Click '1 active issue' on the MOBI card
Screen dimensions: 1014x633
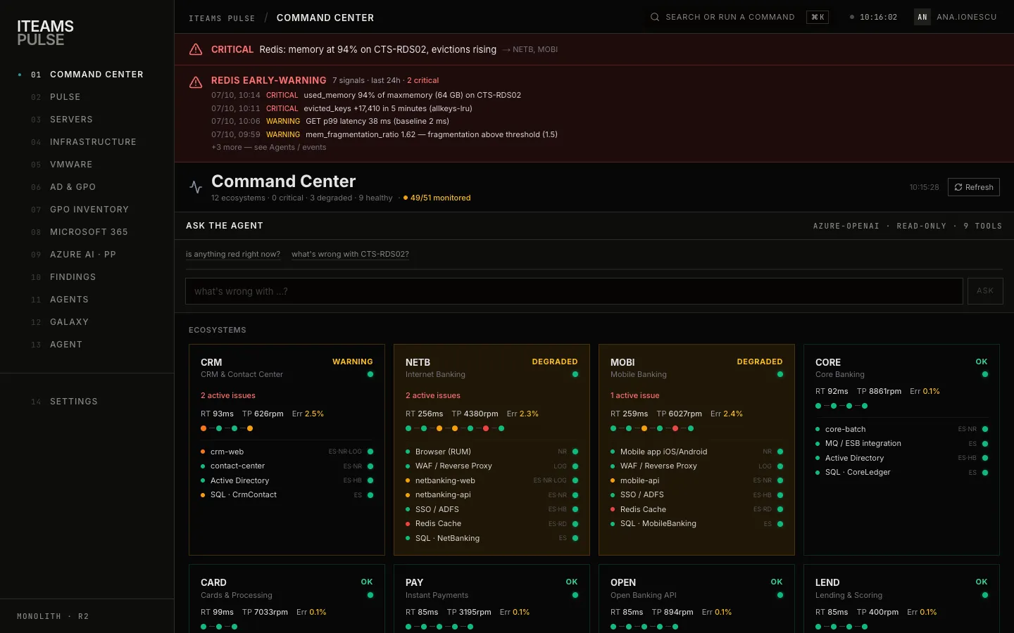tap(635, 396)
